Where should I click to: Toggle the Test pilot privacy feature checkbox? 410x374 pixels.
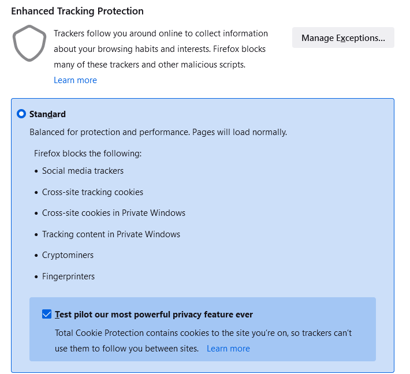(x=47, y=315)
